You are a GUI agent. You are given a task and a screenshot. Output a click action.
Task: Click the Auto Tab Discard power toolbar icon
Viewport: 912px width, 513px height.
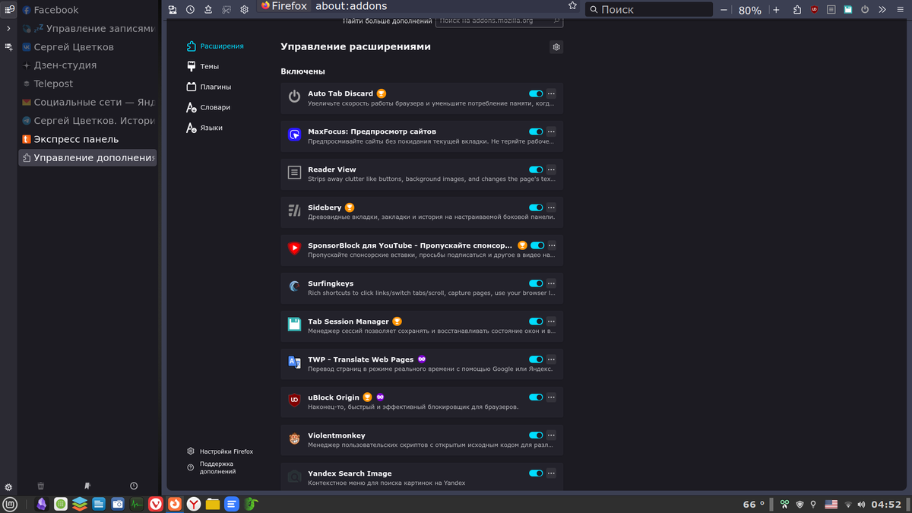pyautogui.click(x=865, y=10)
